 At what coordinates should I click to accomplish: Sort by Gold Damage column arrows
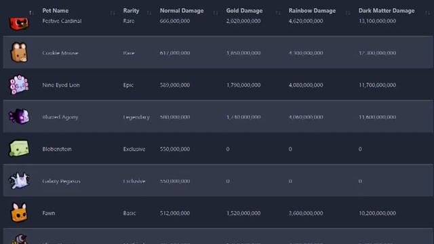(x=278, y=13)
